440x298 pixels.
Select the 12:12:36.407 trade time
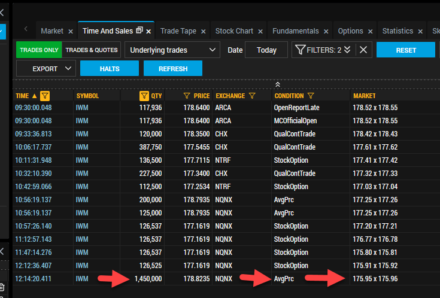tap(34, 266)
